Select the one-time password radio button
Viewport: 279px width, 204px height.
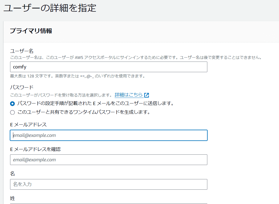(12, 112)
